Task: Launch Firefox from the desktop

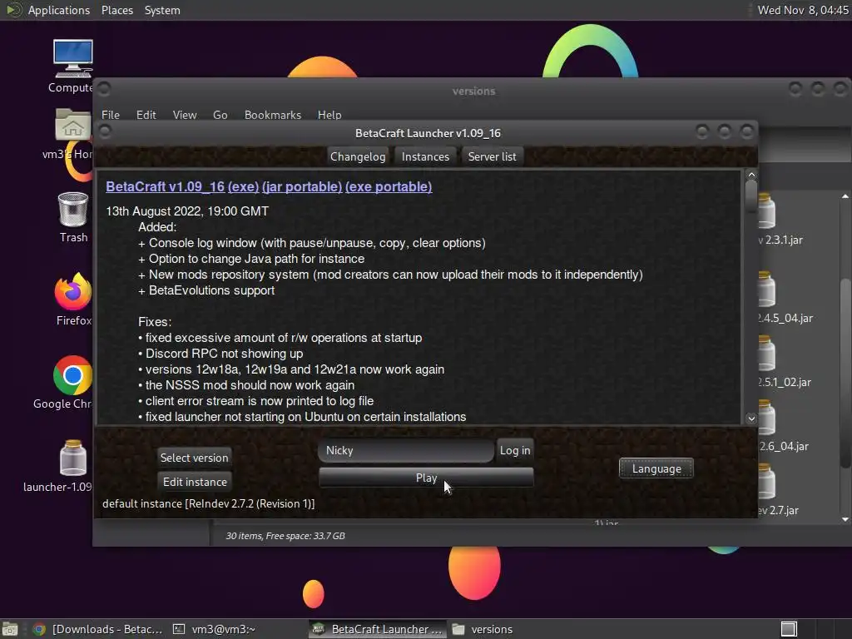Action: point(73,292)
